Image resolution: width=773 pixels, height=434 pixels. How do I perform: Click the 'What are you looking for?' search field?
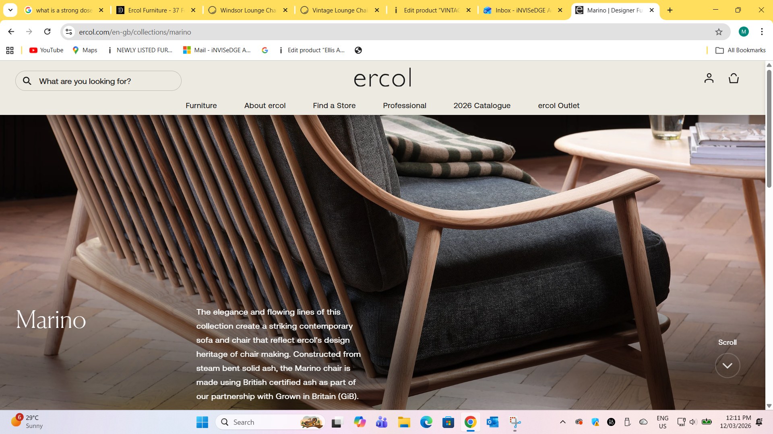[98, 81]
